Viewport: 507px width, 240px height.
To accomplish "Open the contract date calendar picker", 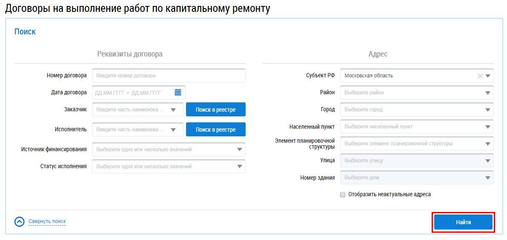I will [178, 93].
